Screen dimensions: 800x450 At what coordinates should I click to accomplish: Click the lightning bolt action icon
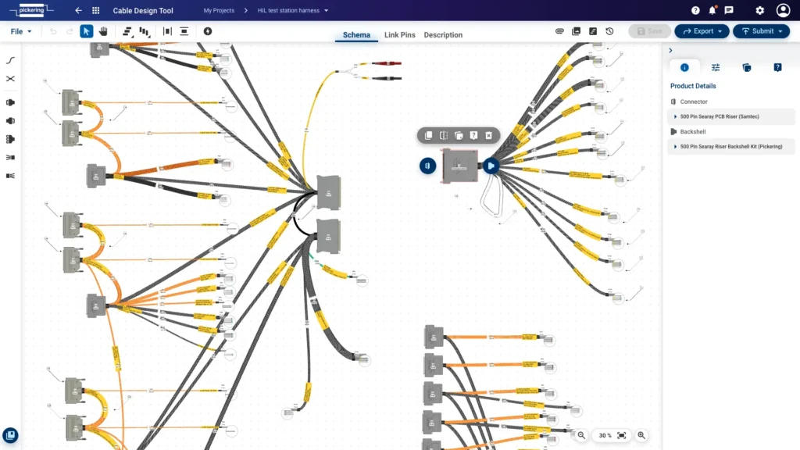click(x=208, y=31)
